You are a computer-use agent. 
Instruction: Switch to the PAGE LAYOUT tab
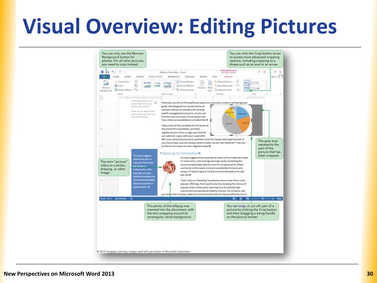tap(156, 77)
